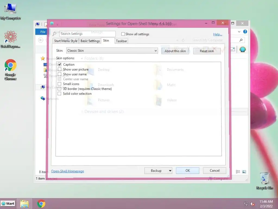Click the search magnifier icon in settings

pyautogui.click(x=55, y=33)
